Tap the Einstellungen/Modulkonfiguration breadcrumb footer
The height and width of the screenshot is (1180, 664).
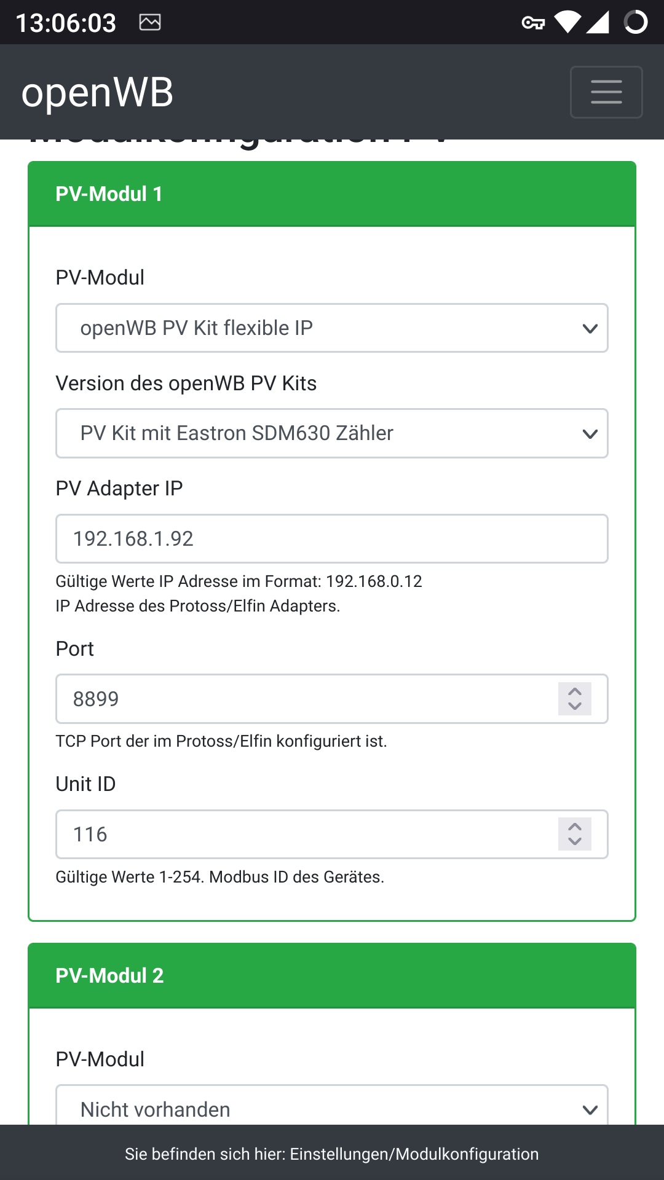[x=332, y=1154]
